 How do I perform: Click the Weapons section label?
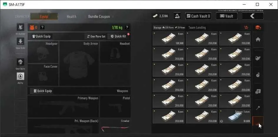pos(122,91)
